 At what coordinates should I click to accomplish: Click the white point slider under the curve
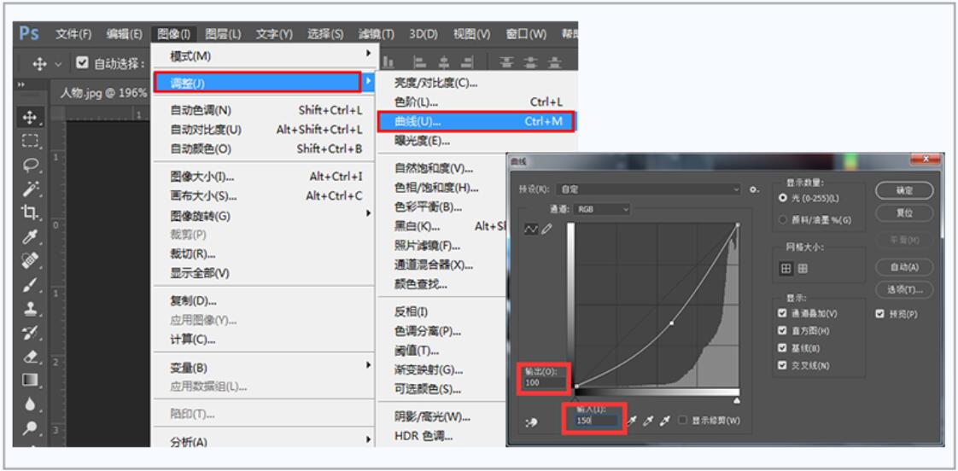[x=737, y=400]
